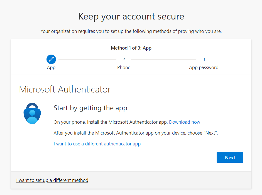This screenshot has height=195, width=262.
Task: Select step number 3 in the progress tracker
Action: click(204, 59)
